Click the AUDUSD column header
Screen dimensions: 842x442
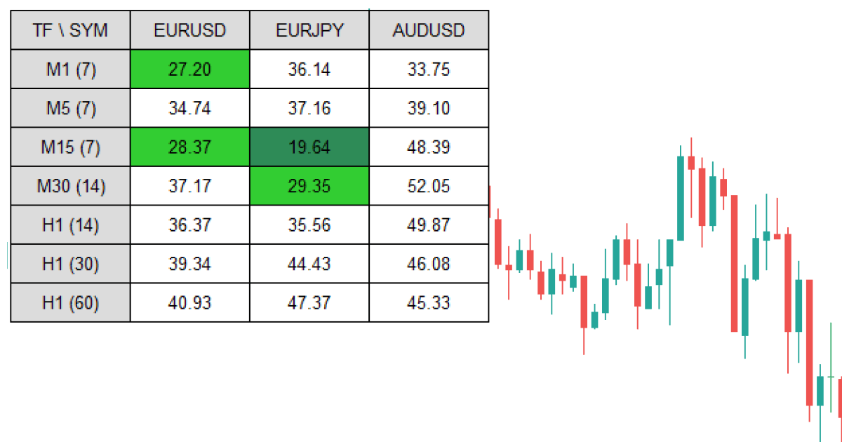(429, 30)
